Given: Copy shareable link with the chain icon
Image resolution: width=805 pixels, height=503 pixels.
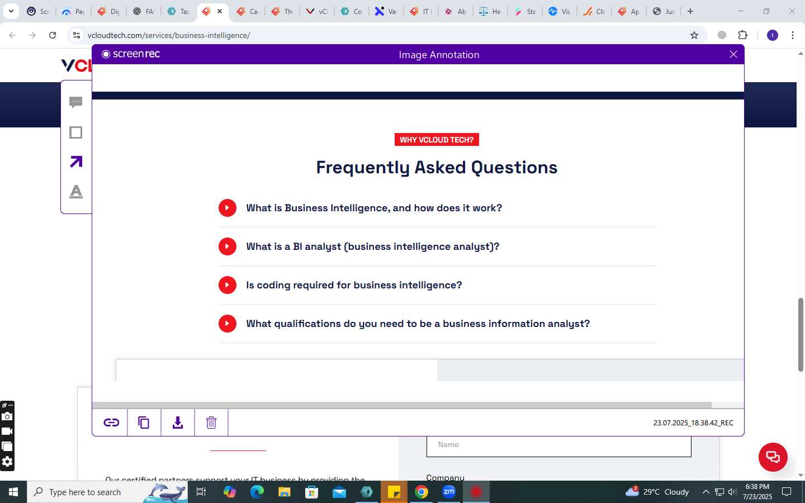Looking at the screenshot, I should (111, 423).
